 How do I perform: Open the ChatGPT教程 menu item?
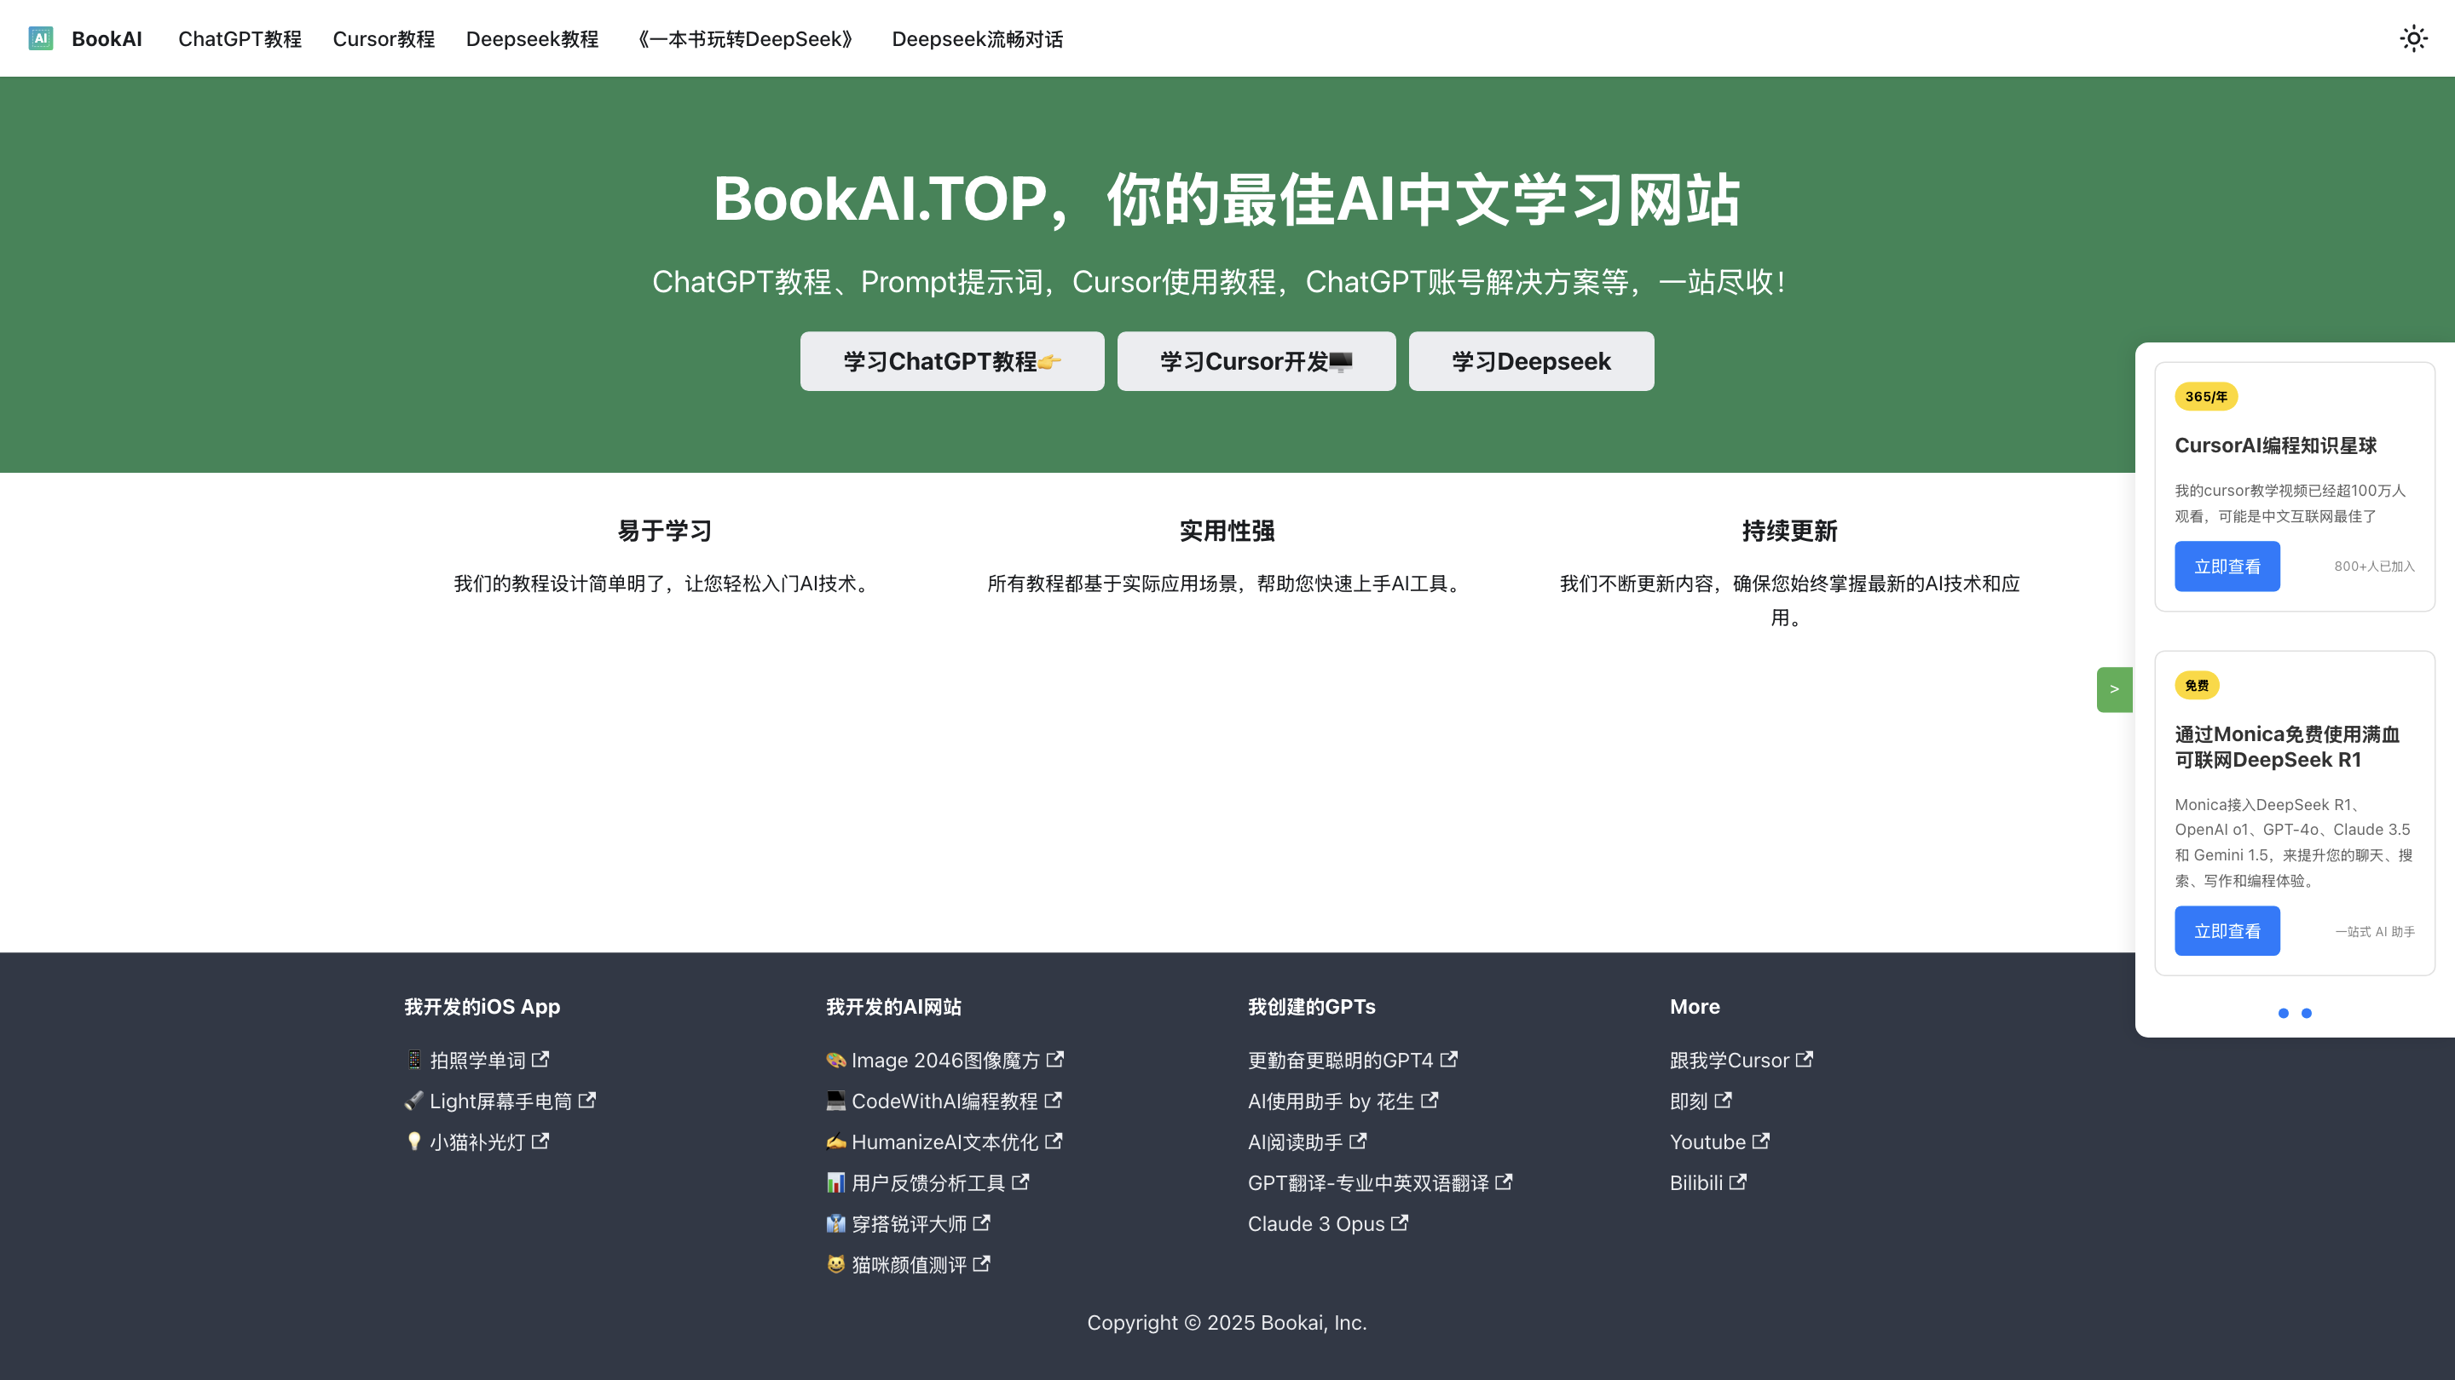click(240, 39)
